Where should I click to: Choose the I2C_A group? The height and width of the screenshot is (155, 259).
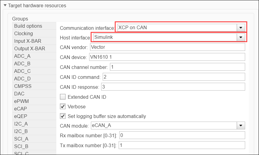coord(21,124)
